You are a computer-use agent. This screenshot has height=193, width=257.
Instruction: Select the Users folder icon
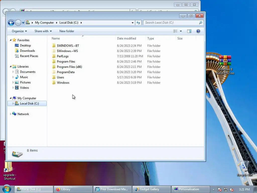pos(54,77)
